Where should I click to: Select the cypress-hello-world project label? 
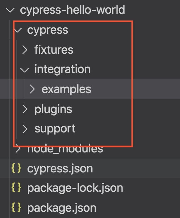[72, 10]
